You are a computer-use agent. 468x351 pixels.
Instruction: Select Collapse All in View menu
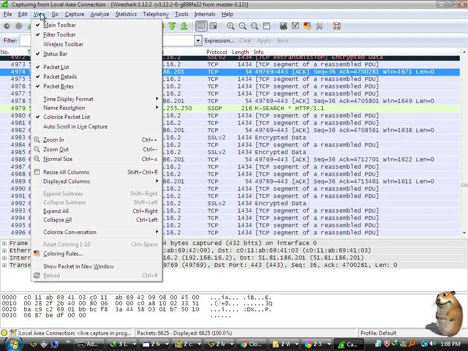[x=96, y=220]
